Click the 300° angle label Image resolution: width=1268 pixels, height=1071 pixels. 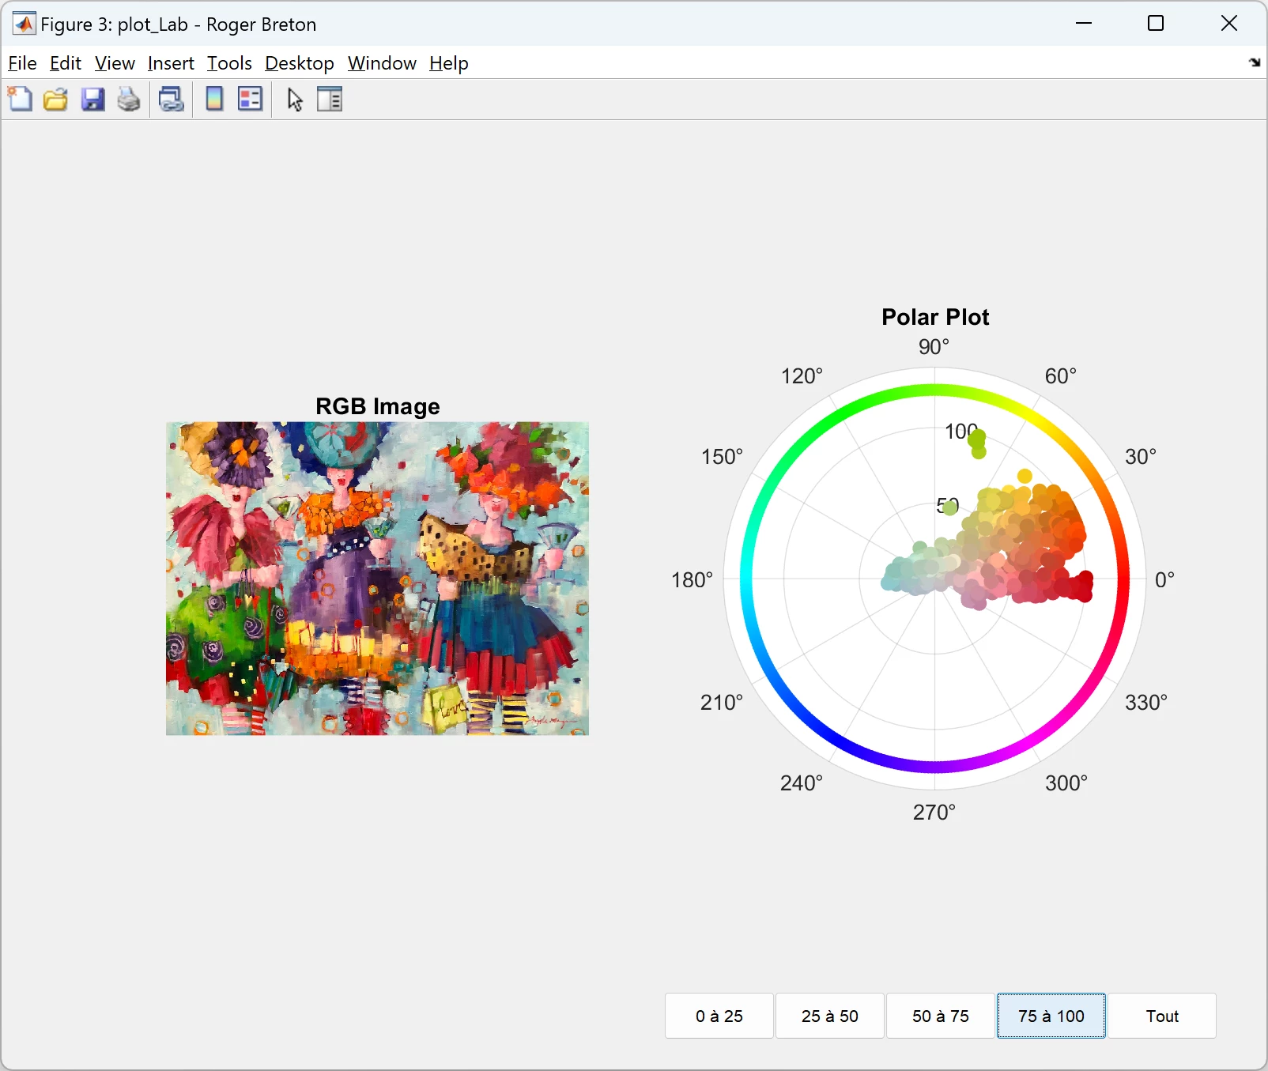(x=1066, y=783)
